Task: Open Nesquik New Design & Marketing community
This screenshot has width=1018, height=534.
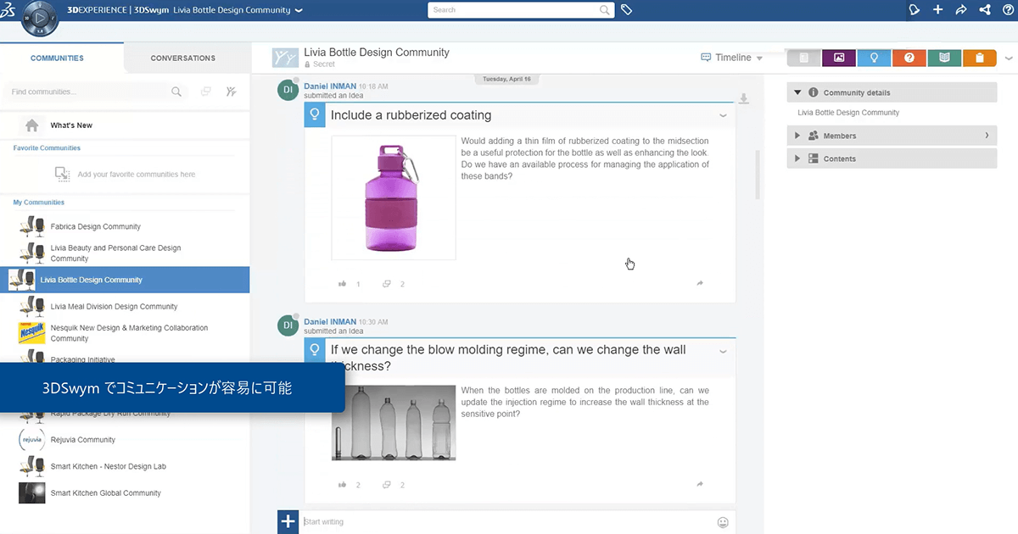Action: click(x=129, y=333)
